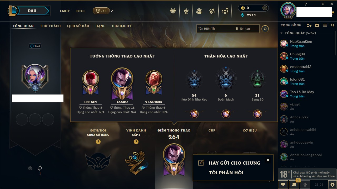This screenshot has width=337, height=189.
Task: Open the clash tournament icon in top bar
Action: (173, 11)
